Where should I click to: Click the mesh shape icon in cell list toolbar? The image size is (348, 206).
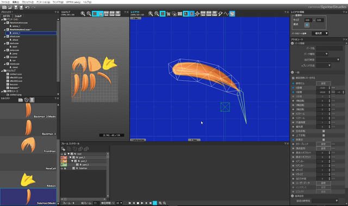(x=26, y=100)
